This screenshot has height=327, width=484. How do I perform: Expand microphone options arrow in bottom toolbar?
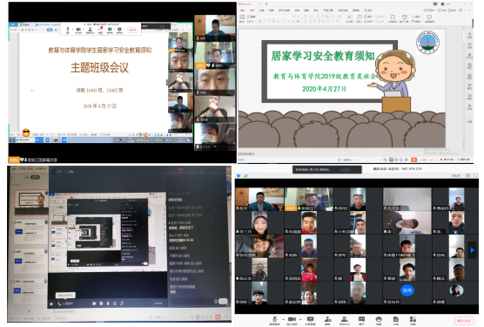coord(283,319)
